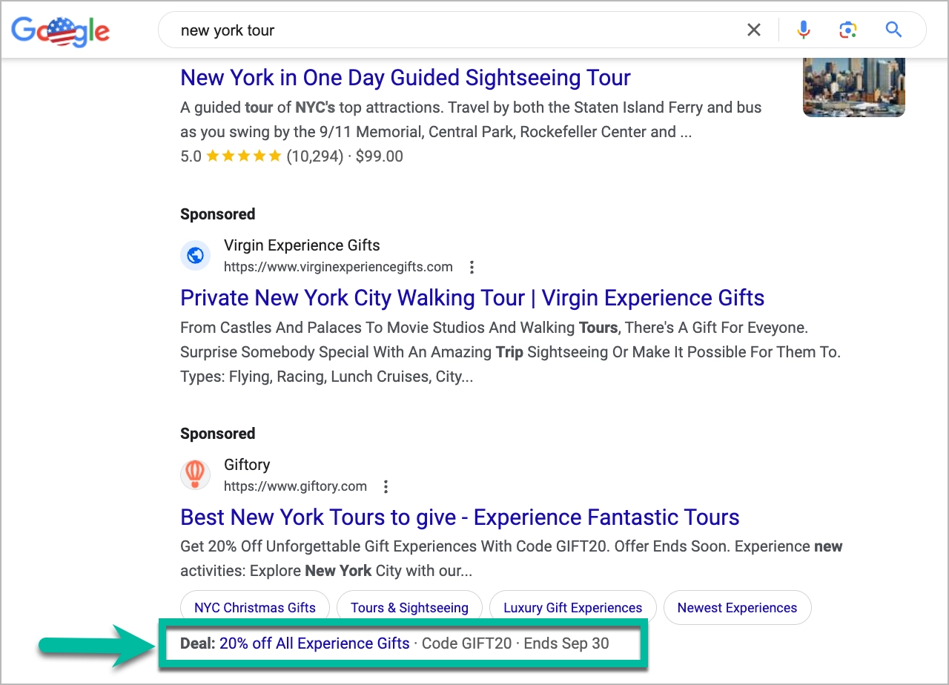Screen dimensions: 949x685
Task: Click the city skyline thumbnail image
Action: (x=853, y=87)
